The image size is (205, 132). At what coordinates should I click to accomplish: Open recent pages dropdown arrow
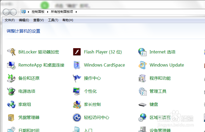tap(19, 12)
